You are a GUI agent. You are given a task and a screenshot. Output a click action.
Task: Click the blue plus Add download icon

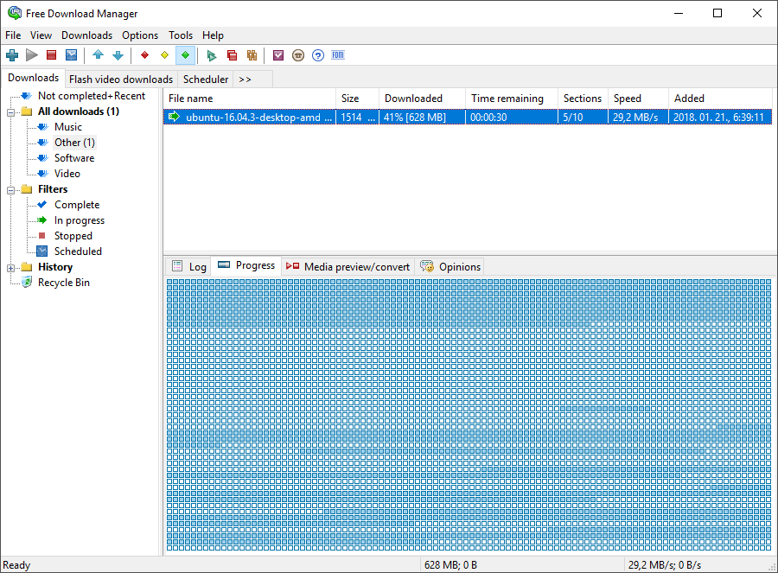click(12, 55)
